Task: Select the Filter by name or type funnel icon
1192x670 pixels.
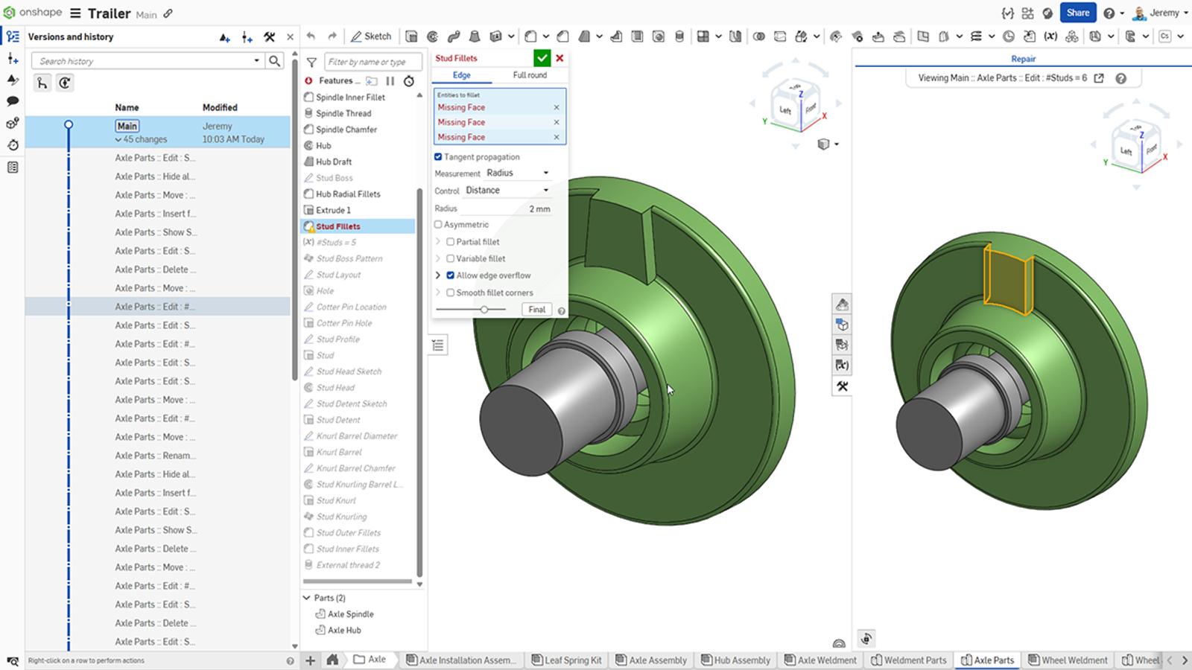Action: [x=312, y=62]
